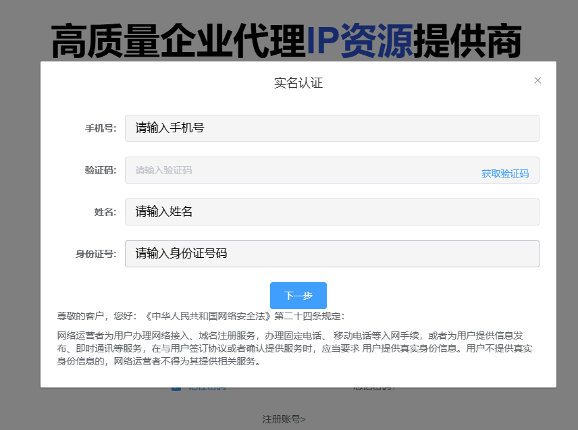
Task: Focus the 验证码 verification code field
Action: (x=297, y=170)
